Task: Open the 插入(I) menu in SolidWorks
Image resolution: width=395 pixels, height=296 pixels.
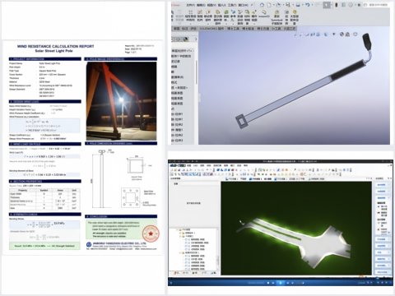Action: [221, 5]
